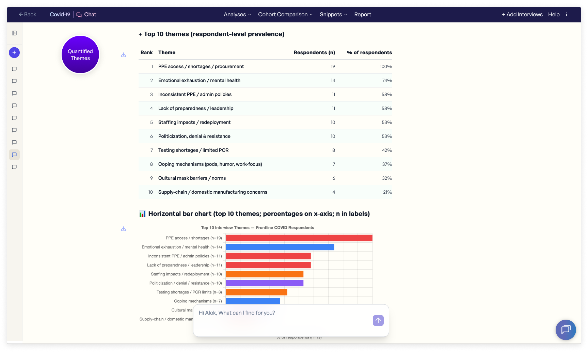Open the Snippets dropdown menu
Viewport: 588px width, 352px height.
pyautogui.click(x=333, y=15)
